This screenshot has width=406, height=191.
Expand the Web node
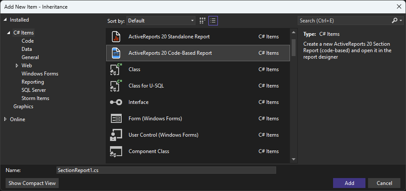point(17,66)
